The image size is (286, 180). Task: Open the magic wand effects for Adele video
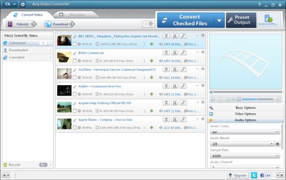click(x=184, y=86)
